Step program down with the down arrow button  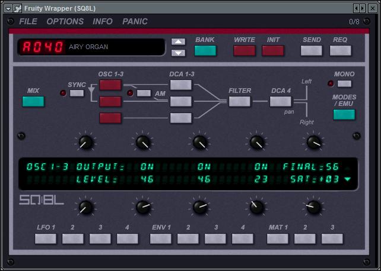[178, 53]
